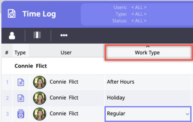This screenshot has height=122, width=193.
Task: Select the Holiday work type cell
Action: [116, 98]
